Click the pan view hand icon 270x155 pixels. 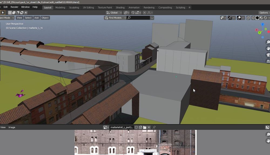(x=268, y=49)
